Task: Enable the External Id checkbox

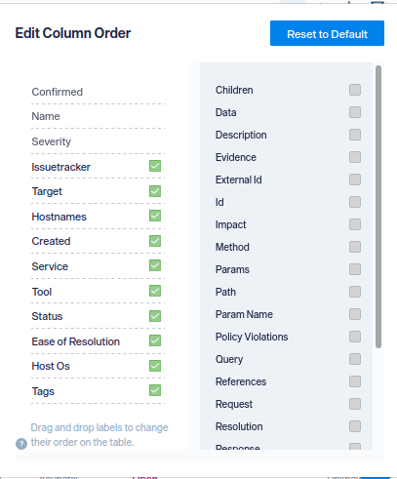Action: [x=355, y=180]
